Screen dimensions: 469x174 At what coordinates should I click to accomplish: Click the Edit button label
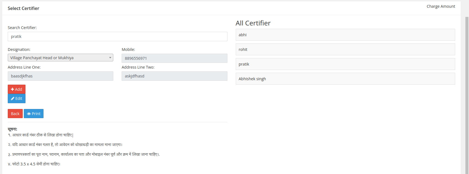pyautogui.click(x=19, y=98)
